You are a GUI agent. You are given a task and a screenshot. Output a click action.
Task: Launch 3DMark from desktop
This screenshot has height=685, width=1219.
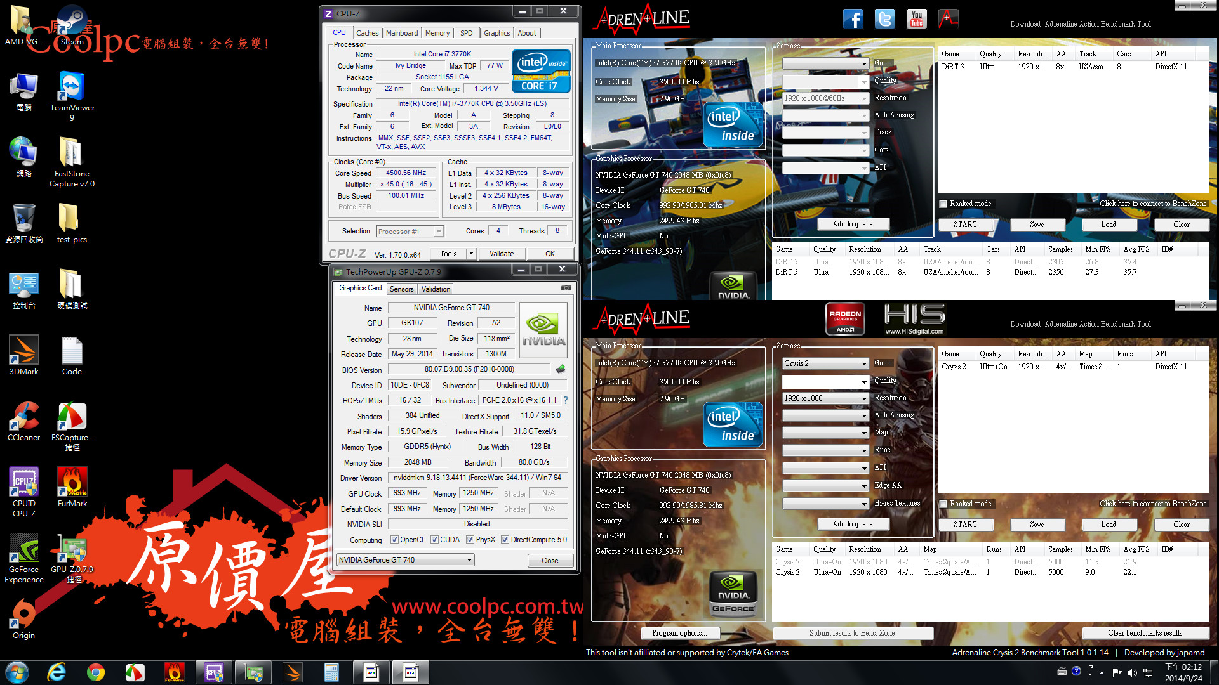(x=24, y=355)
